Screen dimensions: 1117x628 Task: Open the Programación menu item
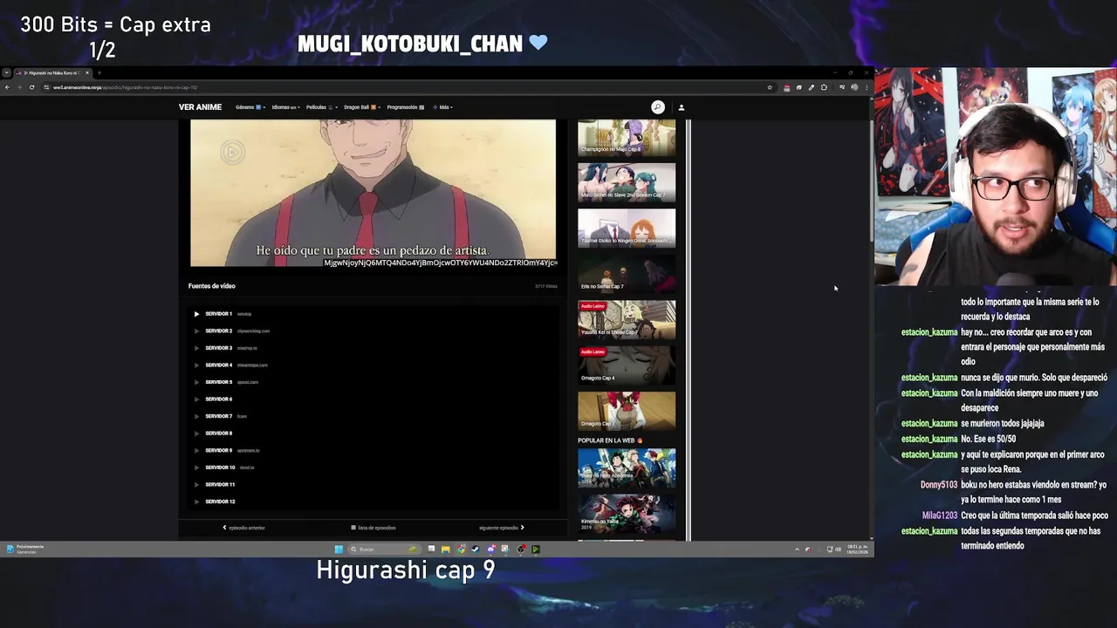pyautogui.click(x=405, y=107)
